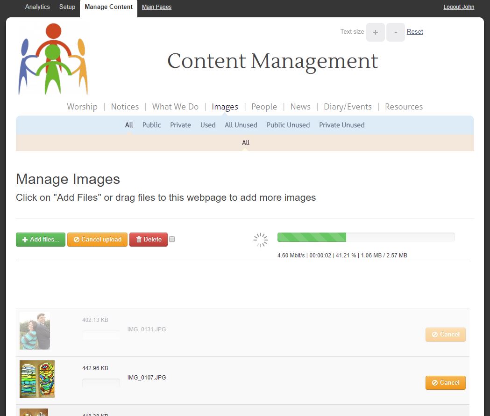Click the stained glass image thumbnail

click(x=37, y=379)
